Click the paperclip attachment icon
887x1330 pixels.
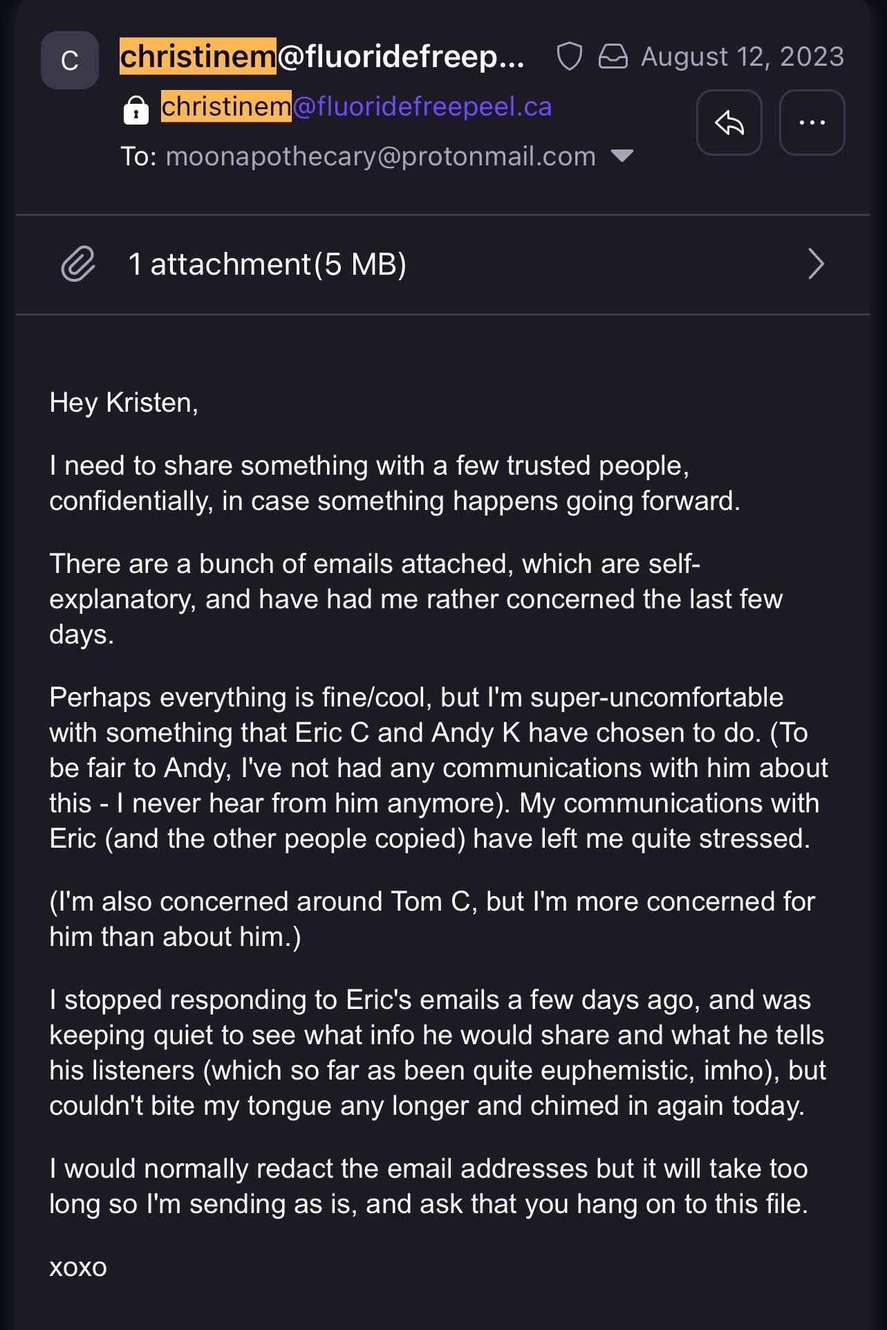[78, 264]
